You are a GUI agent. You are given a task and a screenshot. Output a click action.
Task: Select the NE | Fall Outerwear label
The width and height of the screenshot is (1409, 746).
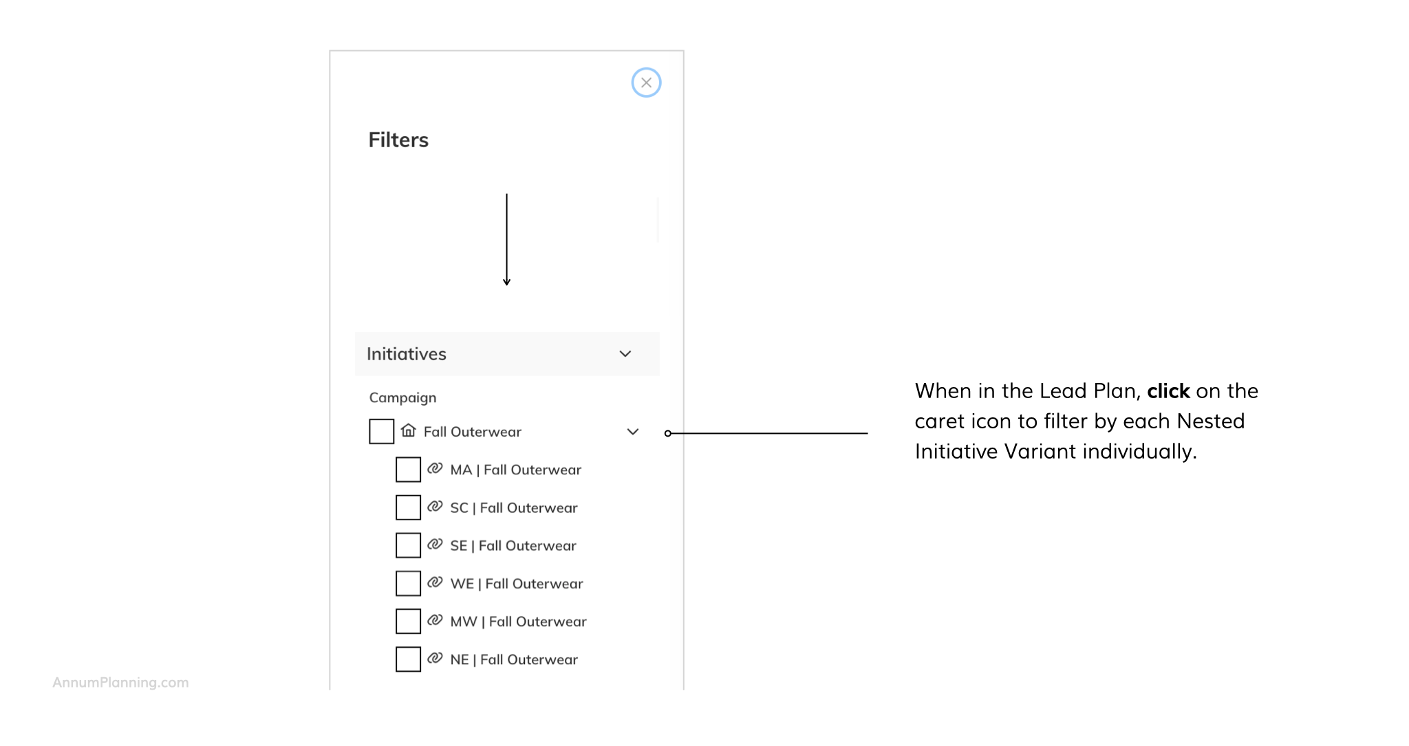tap(514, 659)
